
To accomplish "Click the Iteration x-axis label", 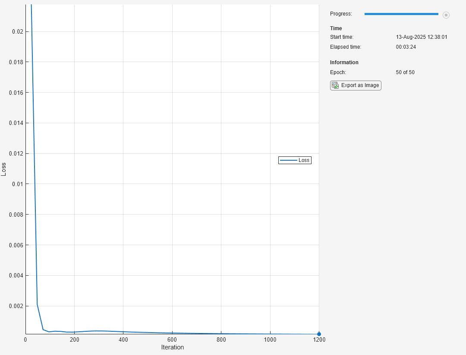I will coord(173,347).
